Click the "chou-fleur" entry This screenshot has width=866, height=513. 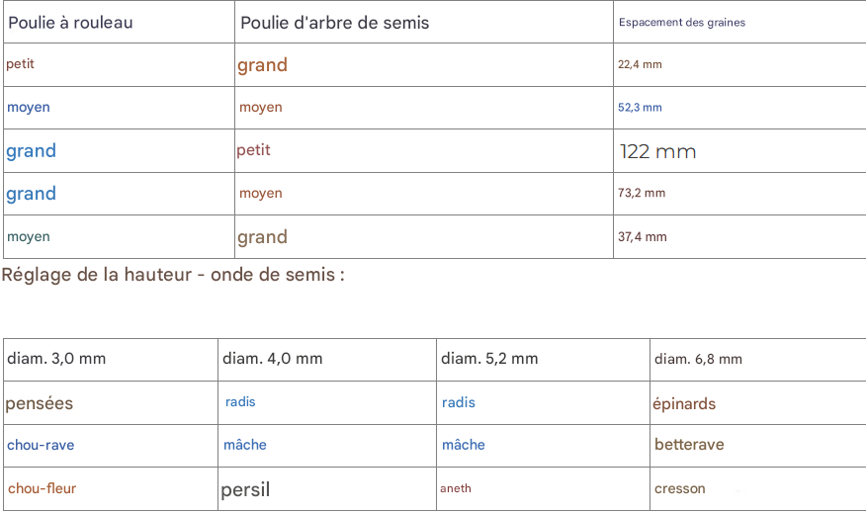coord(42,488)
